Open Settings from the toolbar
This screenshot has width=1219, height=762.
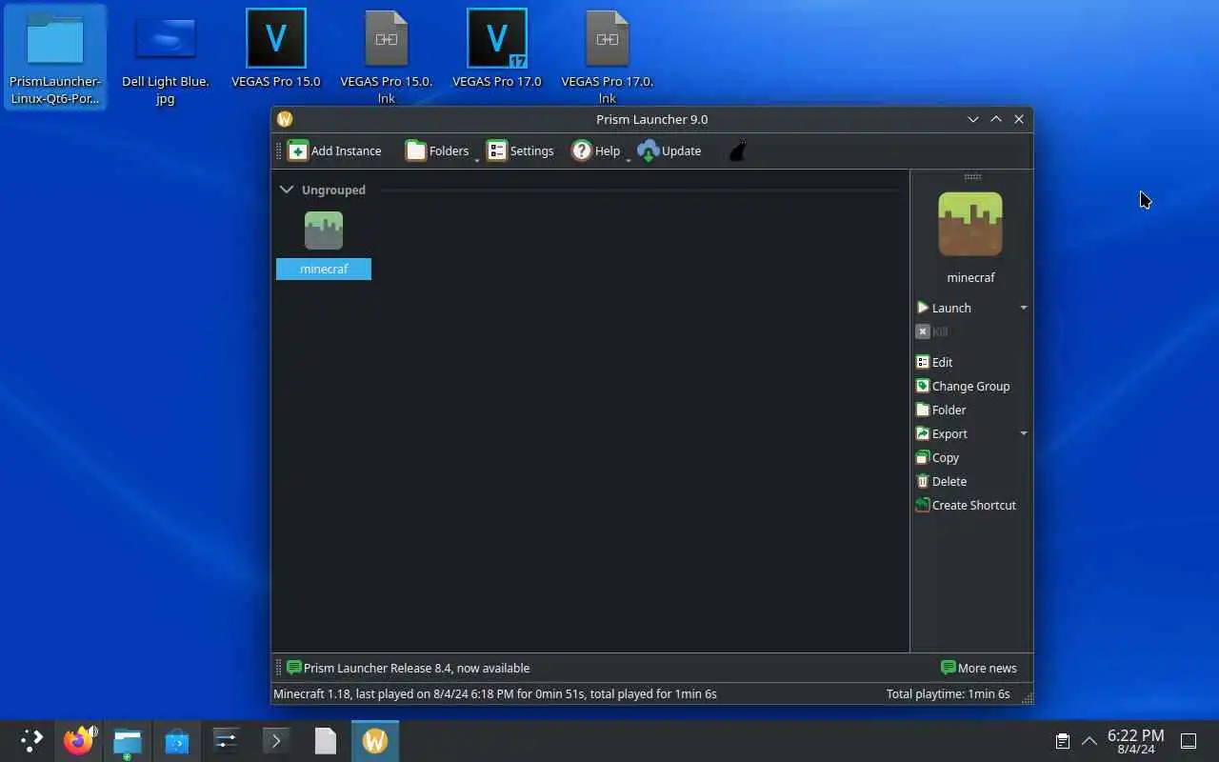[520, 150]
